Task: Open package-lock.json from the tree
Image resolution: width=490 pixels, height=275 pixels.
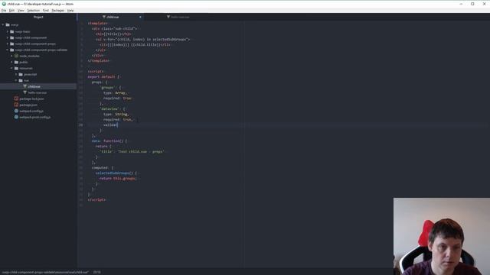Action: (x=31, y=99)
